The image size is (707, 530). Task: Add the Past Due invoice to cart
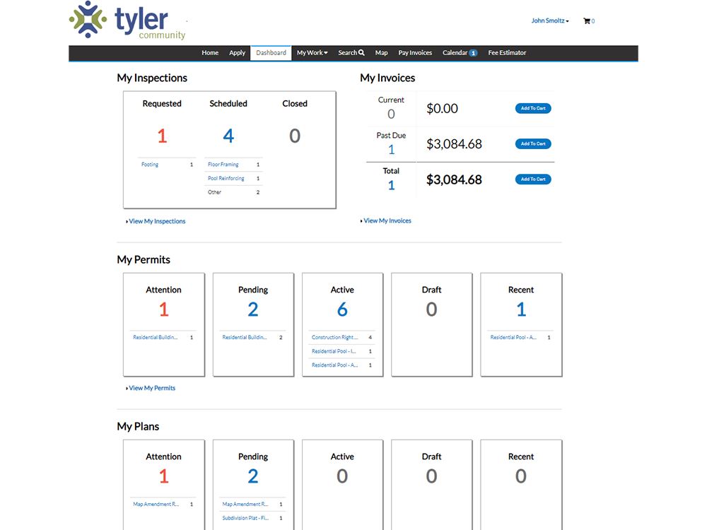coord(533,143)
